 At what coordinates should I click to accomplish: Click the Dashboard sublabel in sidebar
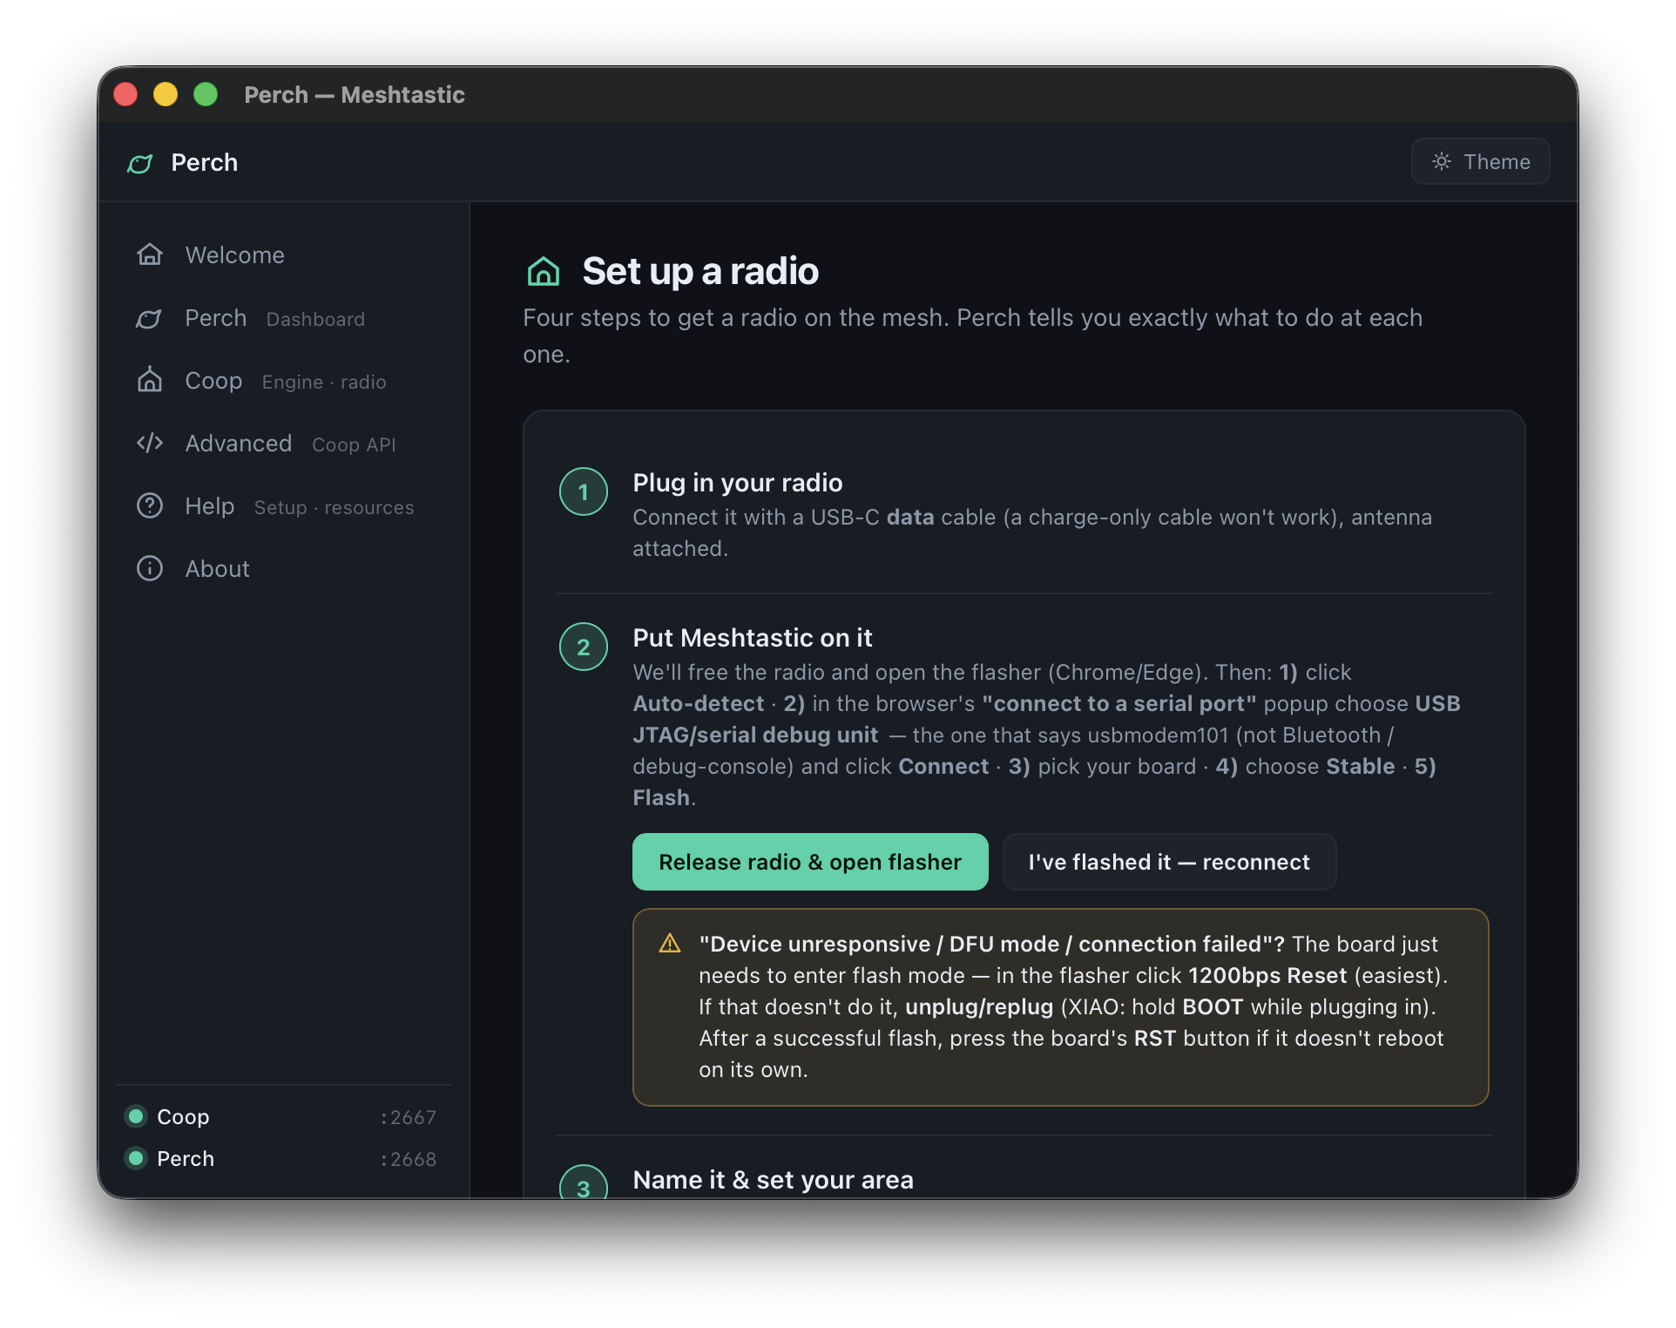click(315, 320)
